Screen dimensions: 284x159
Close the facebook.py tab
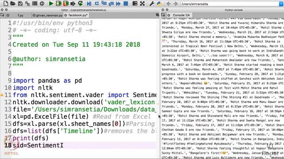pos(66,15)
